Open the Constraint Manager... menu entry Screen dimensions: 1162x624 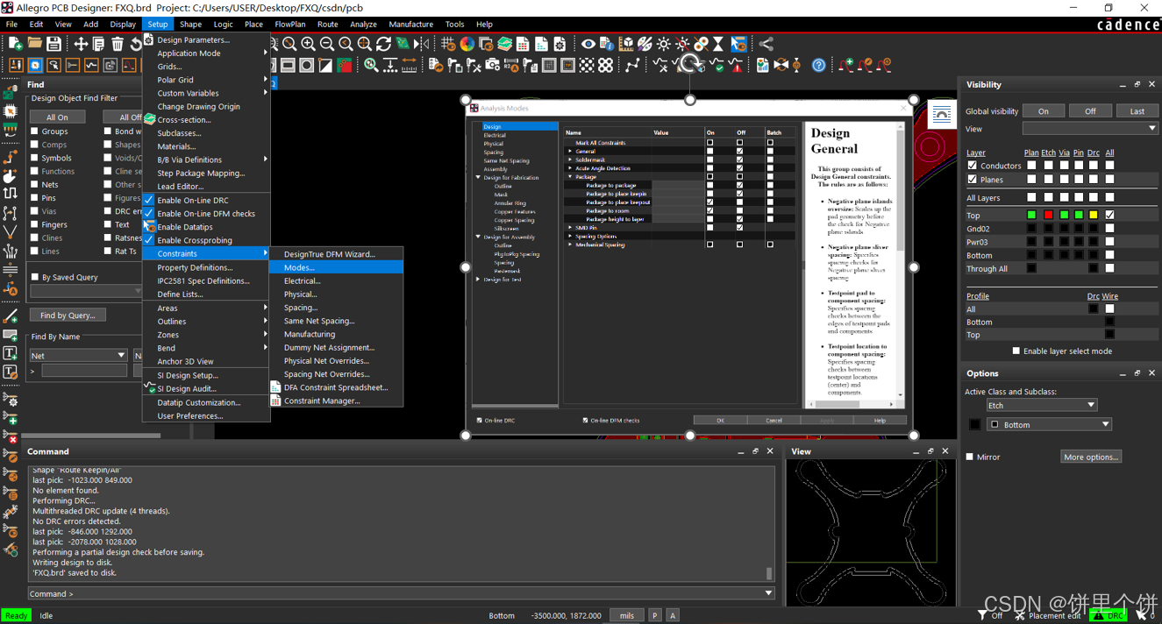pyautogui.click(x=337, y=401)
